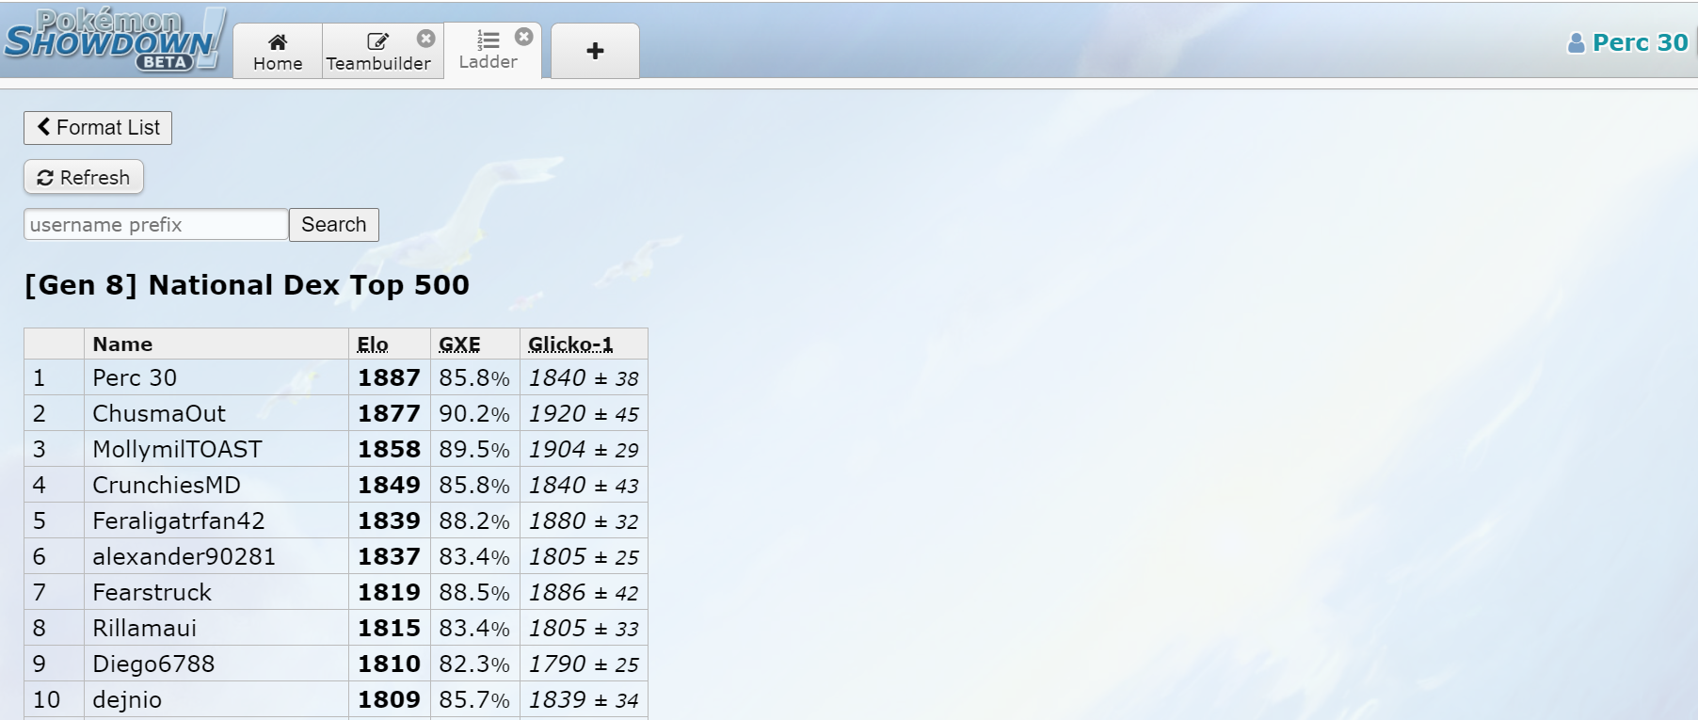Click the Elo value 1815
The height and width of the screenshot is (720, 1698).
coord(389,629)
